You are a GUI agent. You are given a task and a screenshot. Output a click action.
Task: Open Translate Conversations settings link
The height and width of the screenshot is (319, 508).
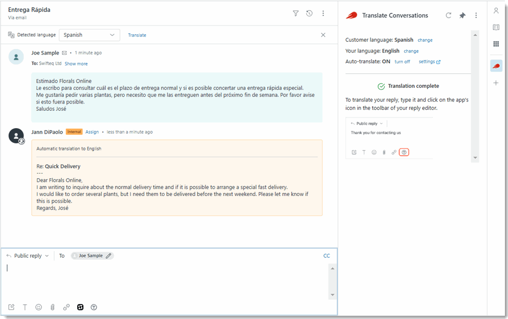[429, 61]
